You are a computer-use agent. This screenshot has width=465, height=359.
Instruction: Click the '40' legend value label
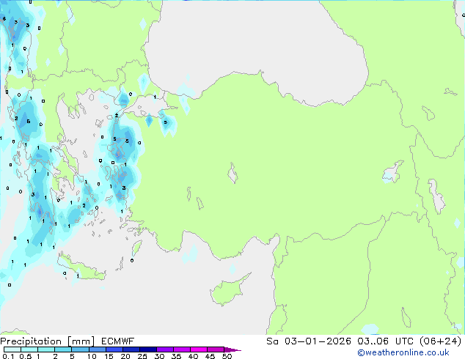point(193,356)
